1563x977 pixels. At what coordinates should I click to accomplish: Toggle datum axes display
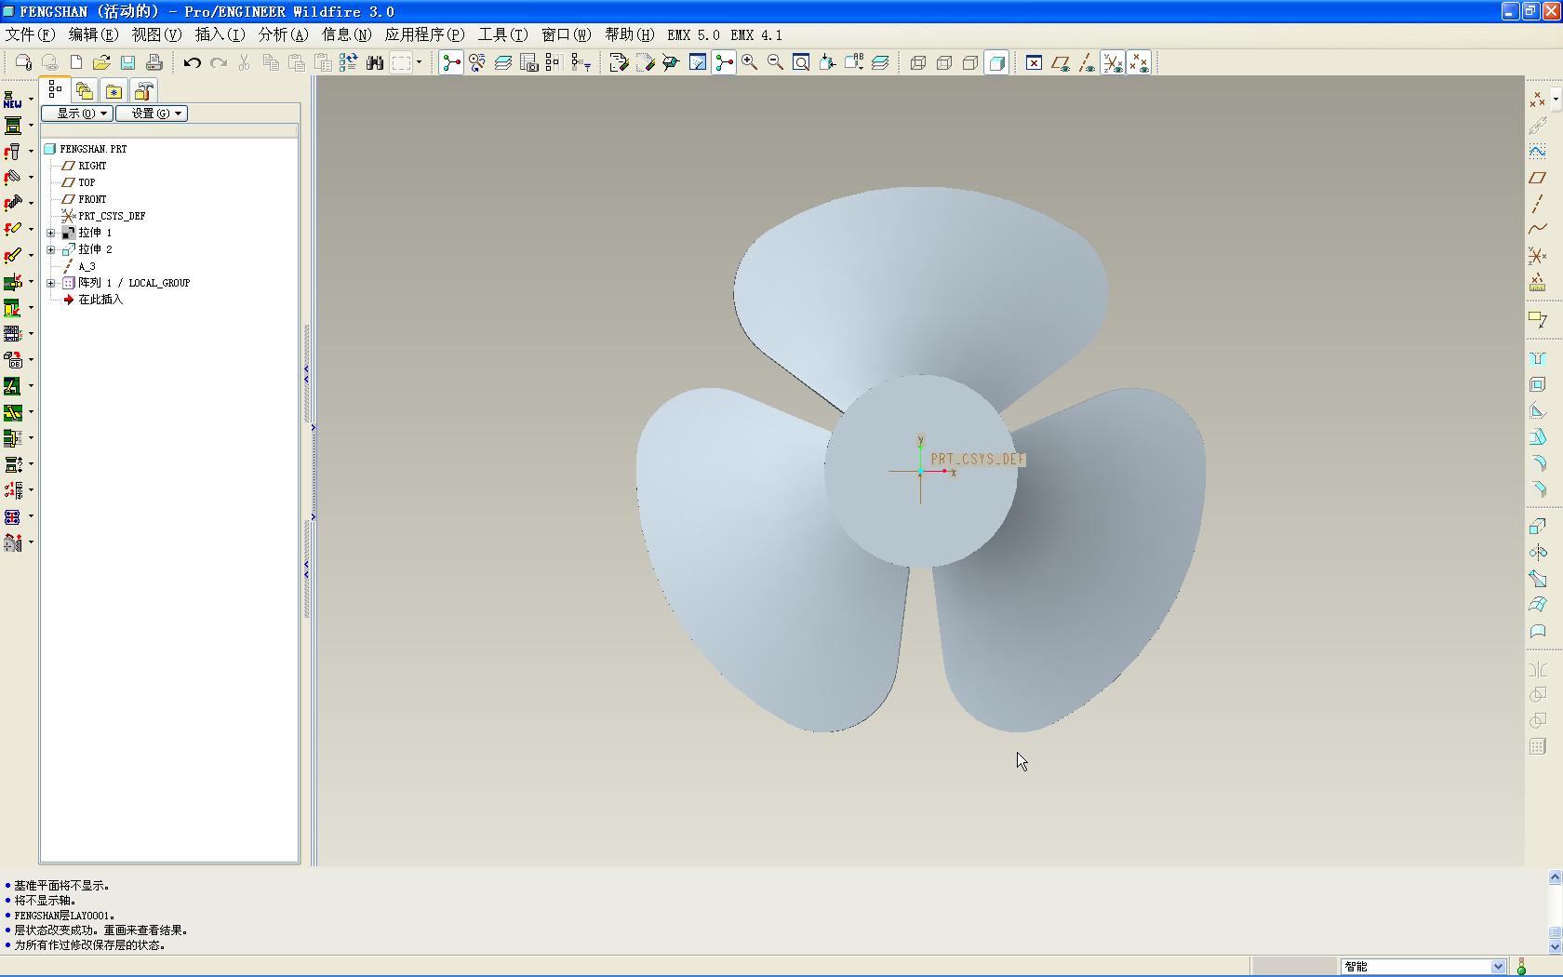[1087, 62]
